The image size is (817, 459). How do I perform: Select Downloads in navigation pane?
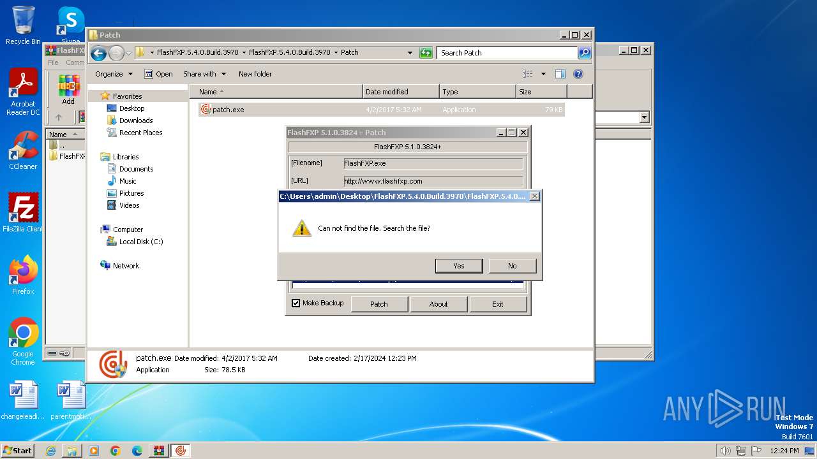coord(136,120)
